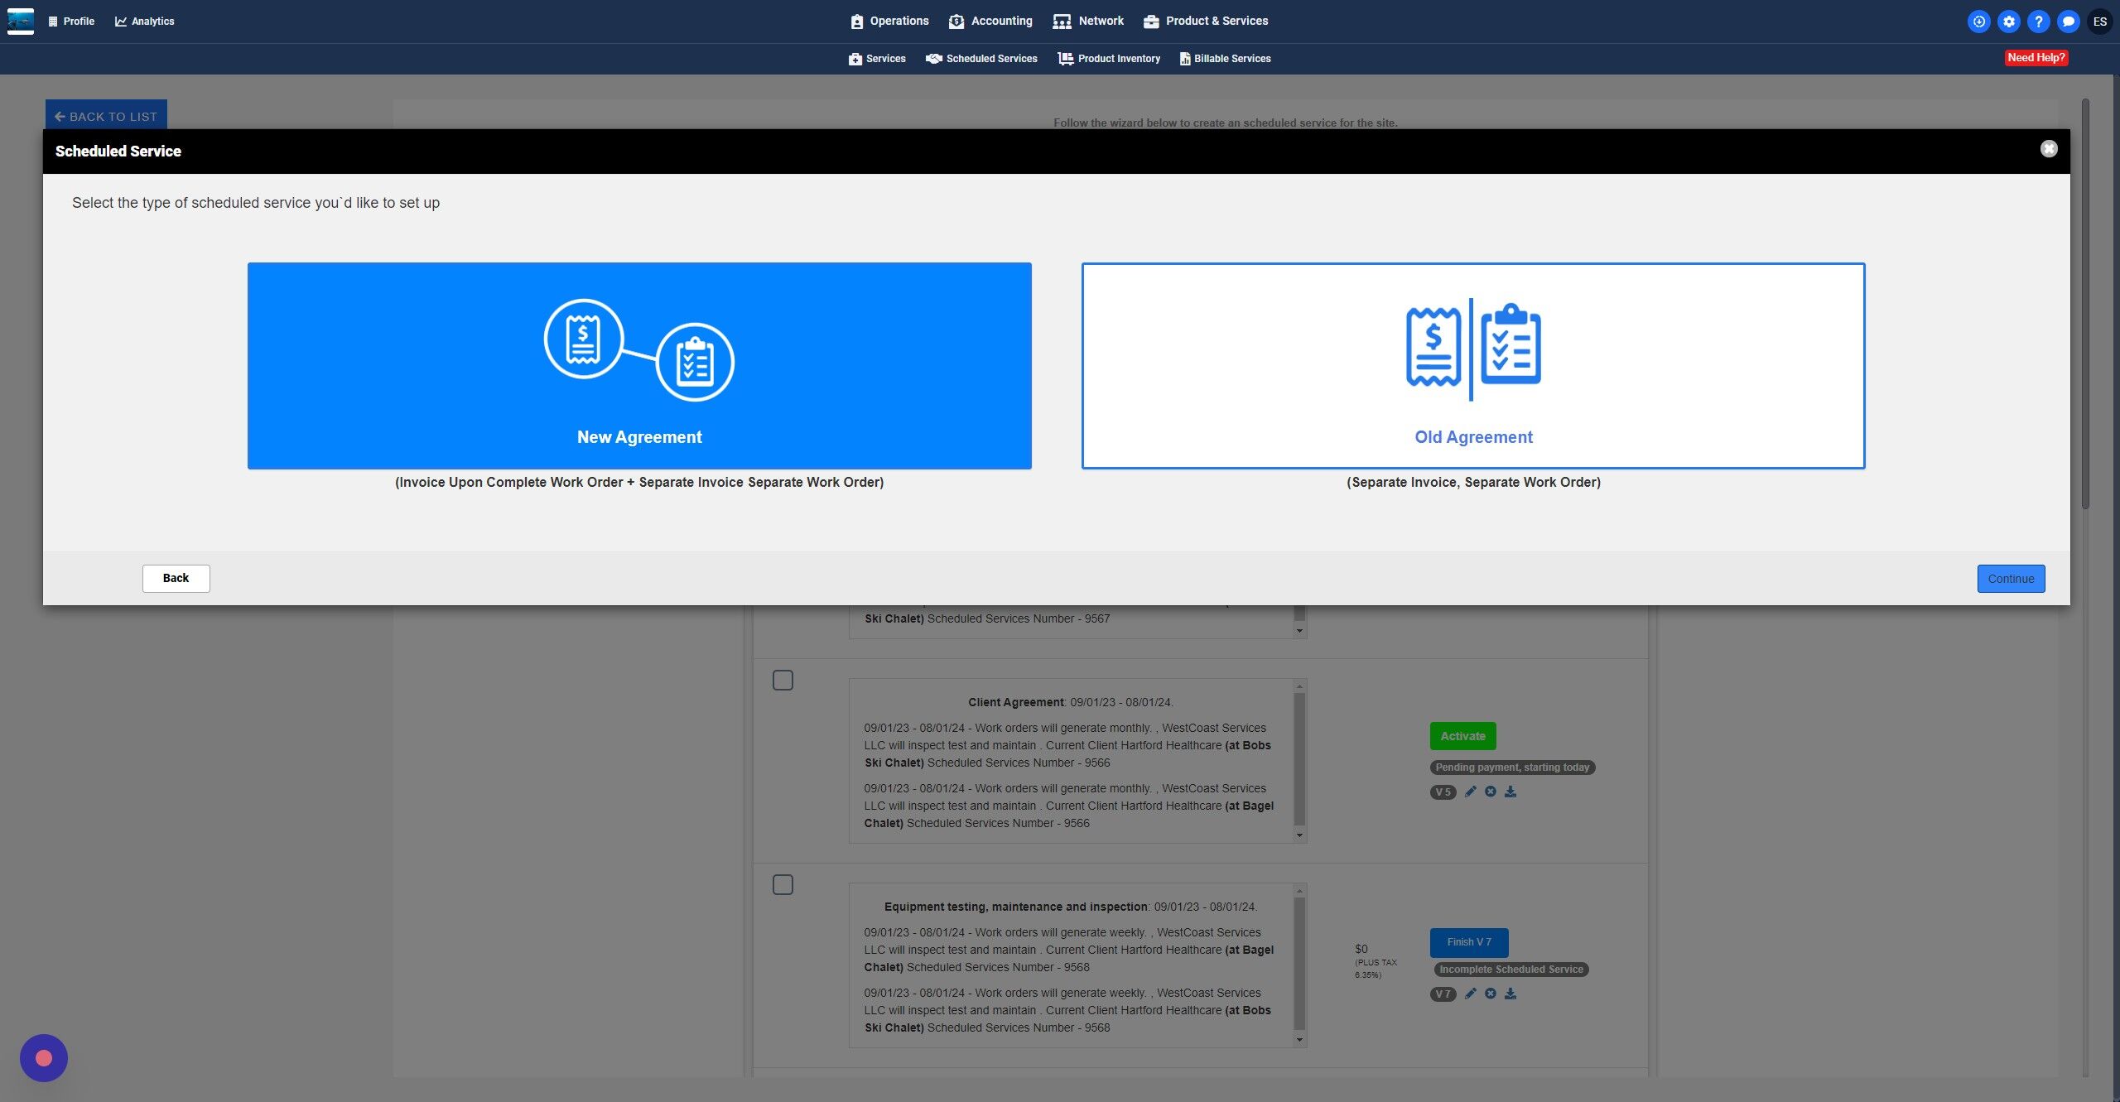Open the chat messages icon
The width and height of the screenshot is (2120, 1102).
(2069, 22)
